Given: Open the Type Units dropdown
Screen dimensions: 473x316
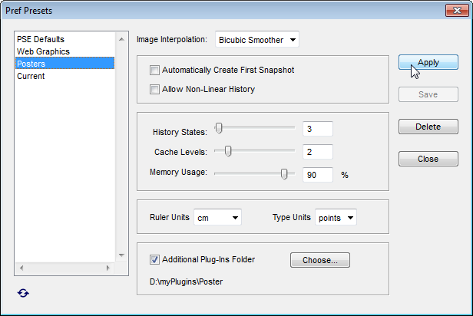Looking at the screenshot, I should 336,218.
